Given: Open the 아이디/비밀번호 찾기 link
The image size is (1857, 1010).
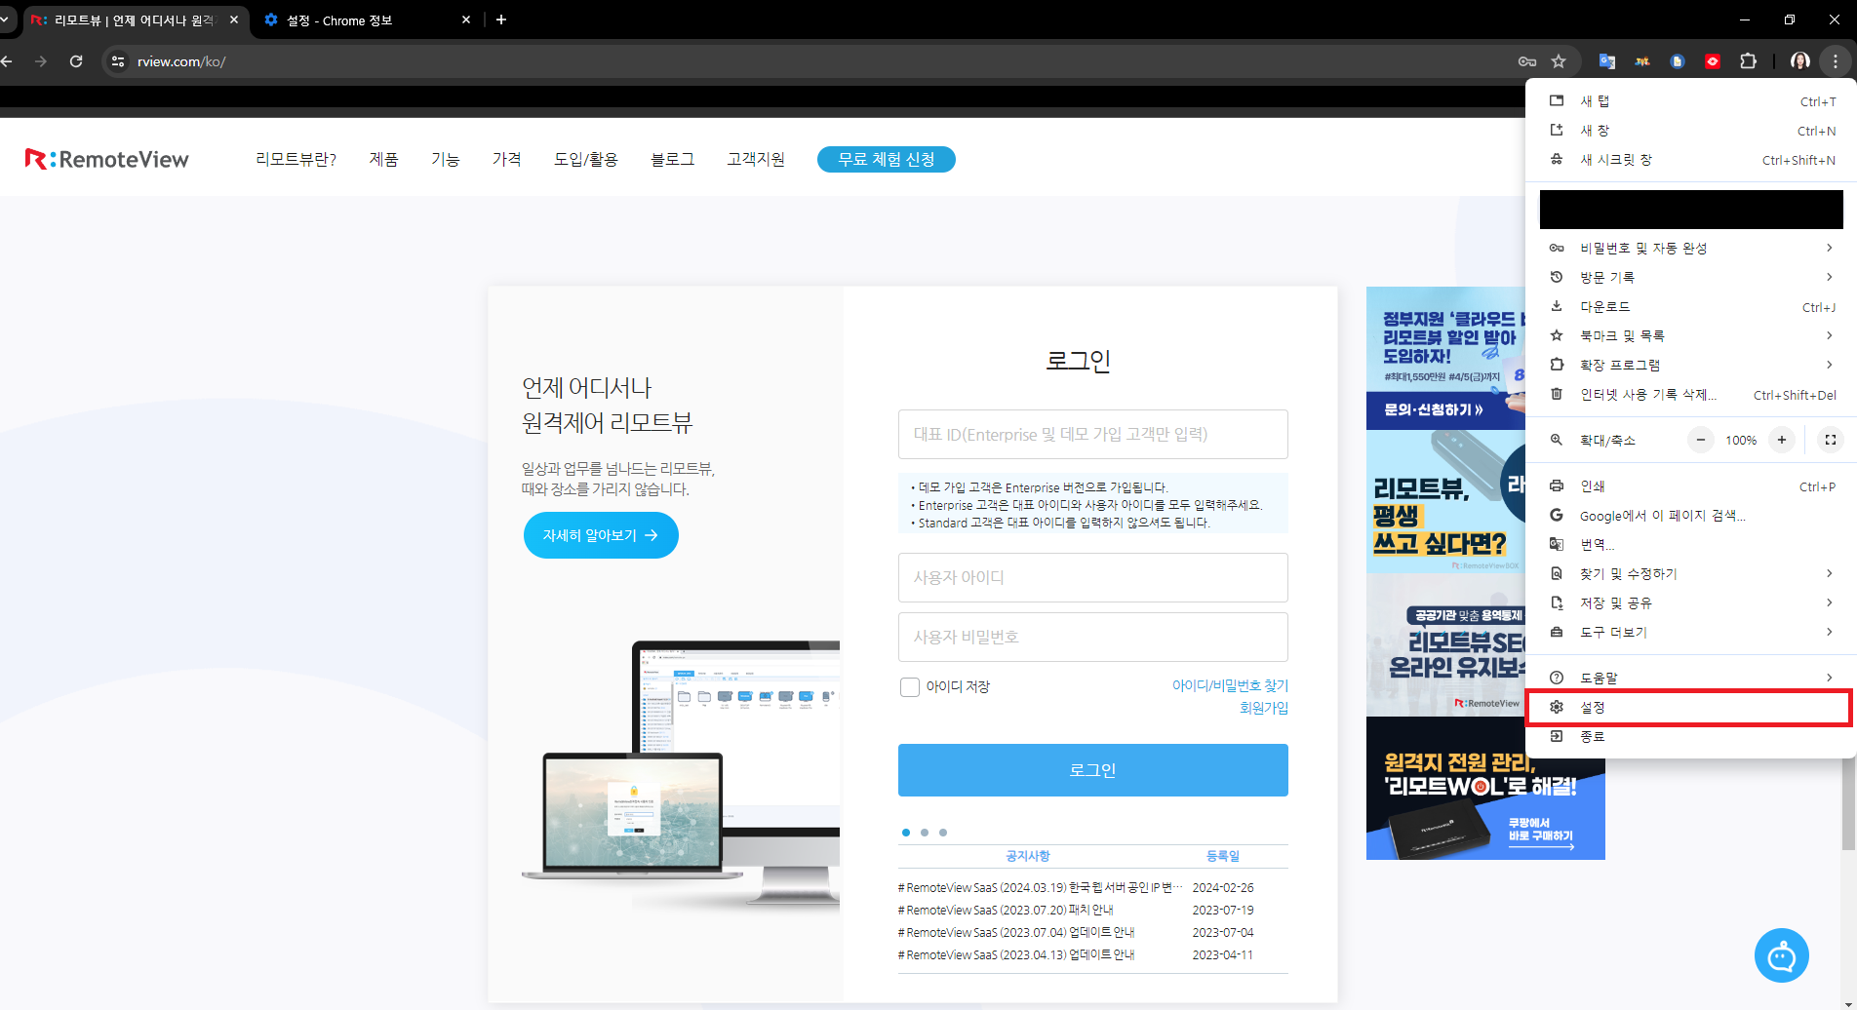Looking at the screenshot, I should point(1230,685).
